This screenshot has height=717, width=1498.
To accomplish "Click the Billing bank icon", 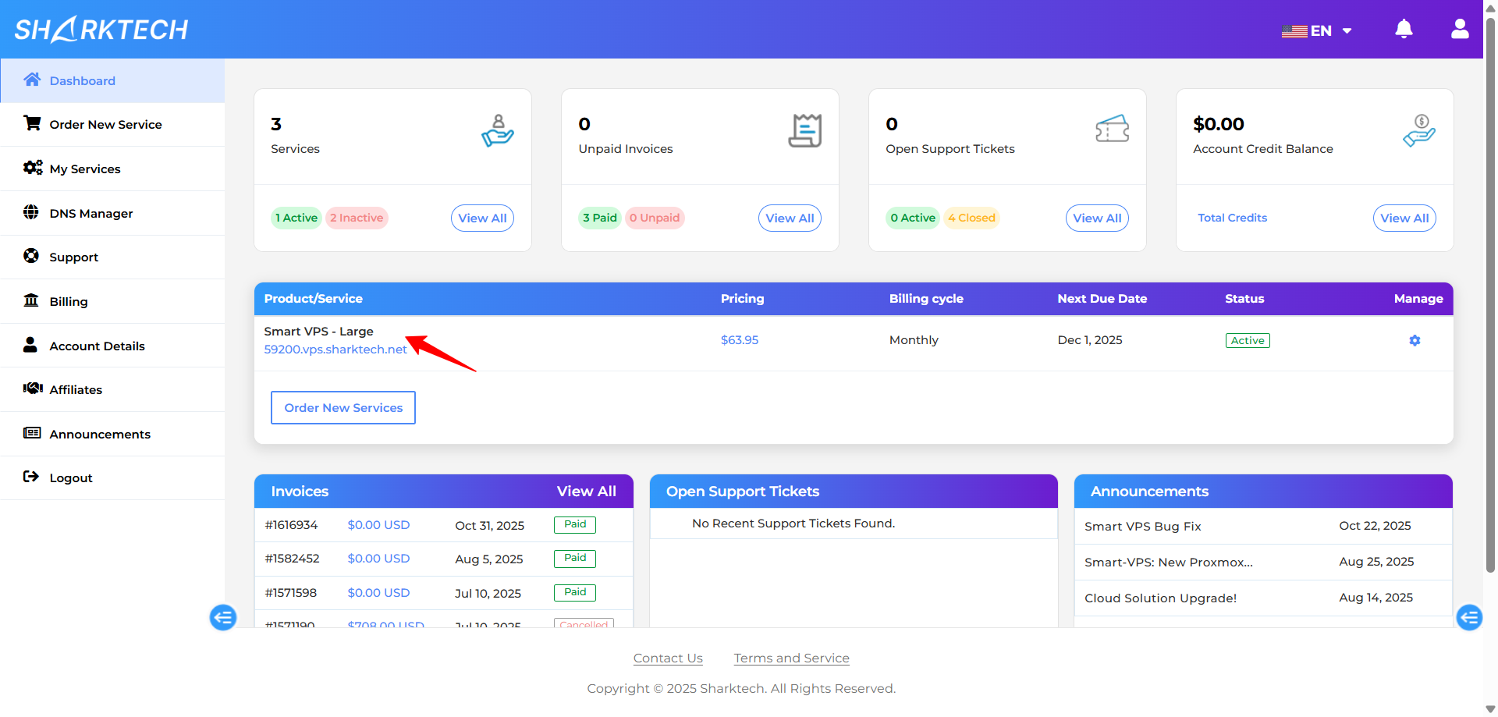I will point(31,300).
